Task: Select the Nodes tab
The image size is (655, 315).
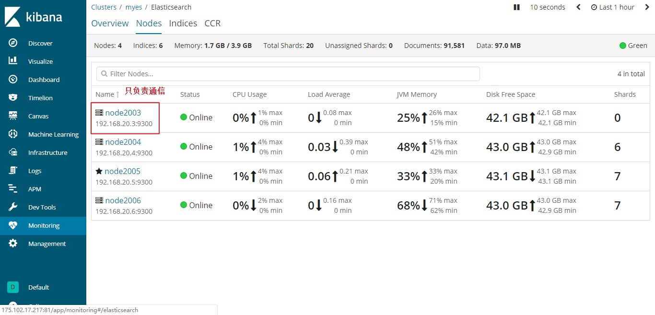Action: 149,23
